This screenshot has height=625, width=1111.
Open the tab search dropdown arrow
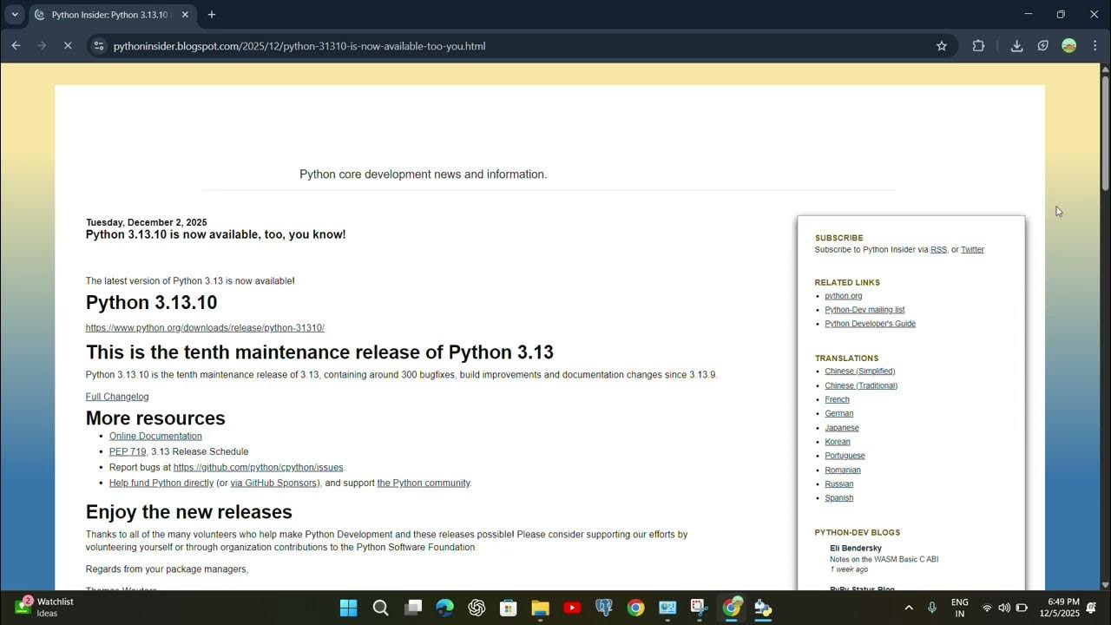[x=13, y=15]
